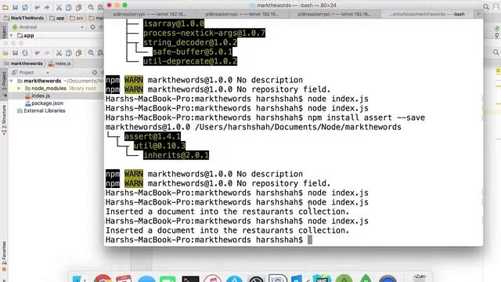Image resolution: width=501 pixels, height=282 pixels.
Task: Click Redo arrow in Android Studio toolbar
Action: click(47, 7)
